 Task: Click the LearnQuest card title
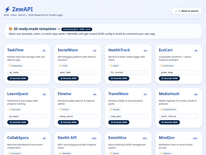point(18,94)
